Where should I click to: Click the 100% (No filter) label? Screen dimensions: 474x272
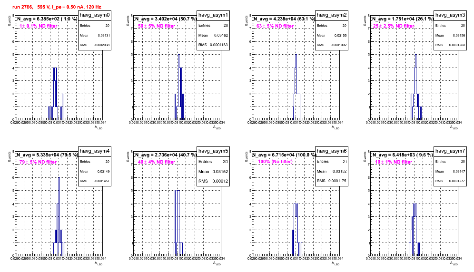(x=276, y=162)
